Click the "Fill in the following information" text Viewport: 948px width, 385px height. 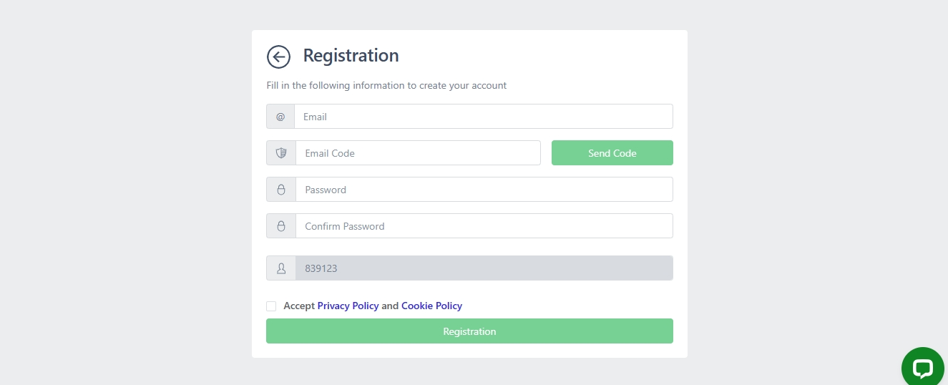pyautogui.click(x=386, y=86)
